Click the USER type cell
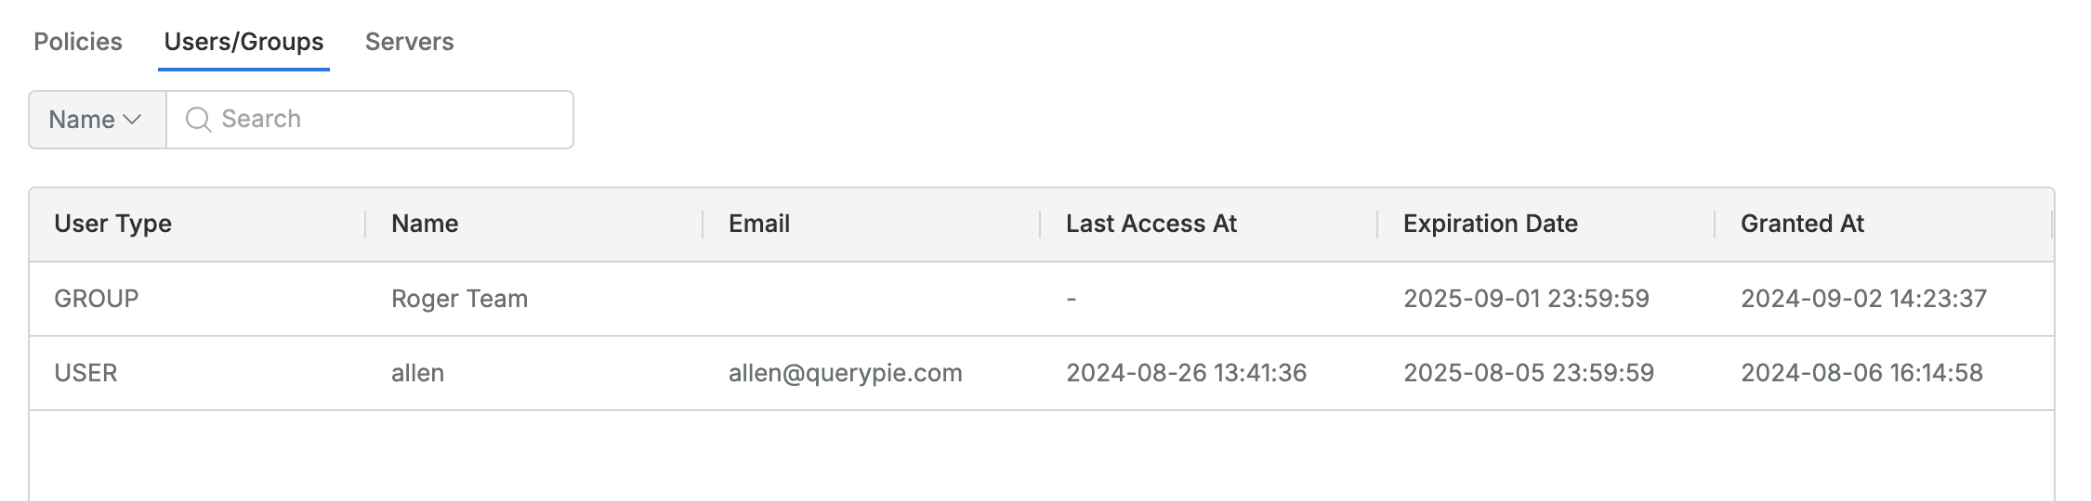This screenshot has height=501, width=2091. tap(86, 373)
